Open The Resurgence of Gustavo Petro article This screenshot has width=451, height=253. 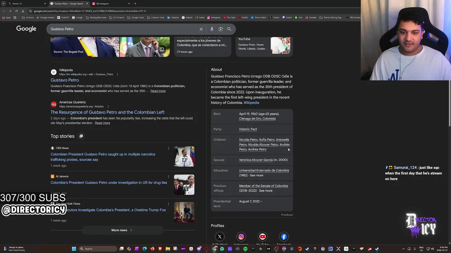click(107, 112)
